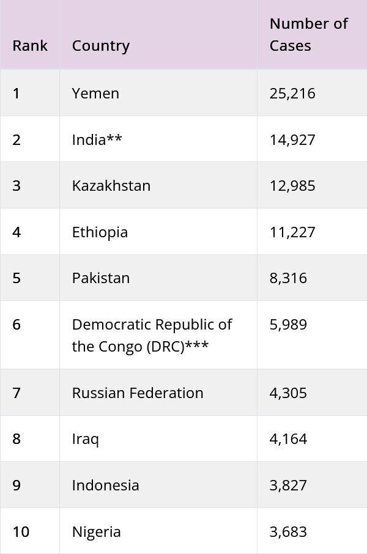The height and width of the screenshot is (554, 367).
Task: Select the Indonesia country cell
Action: [x=105, y=485]
